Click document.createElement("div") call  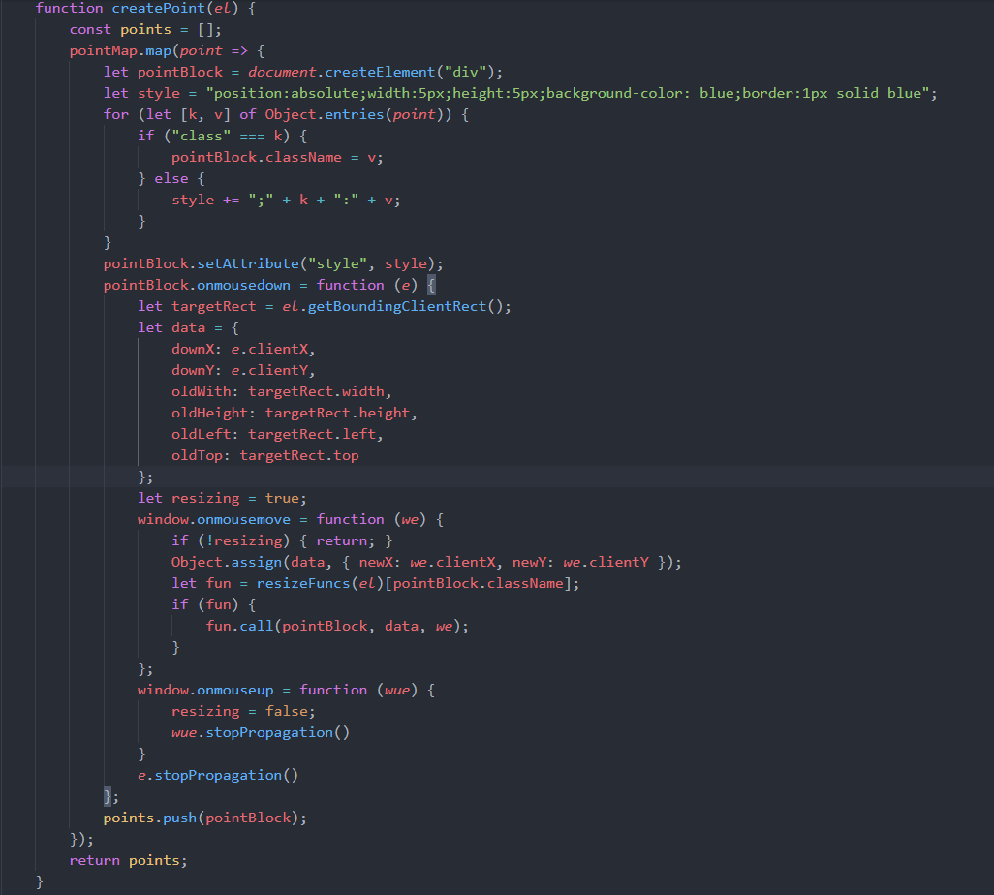pos(371,73)
